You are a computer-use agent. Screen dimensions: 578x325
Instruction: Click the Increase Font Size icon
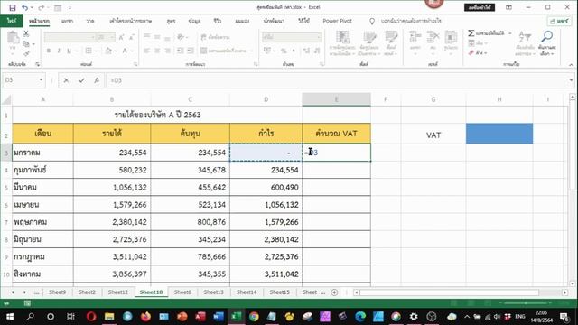pos(122,37)
